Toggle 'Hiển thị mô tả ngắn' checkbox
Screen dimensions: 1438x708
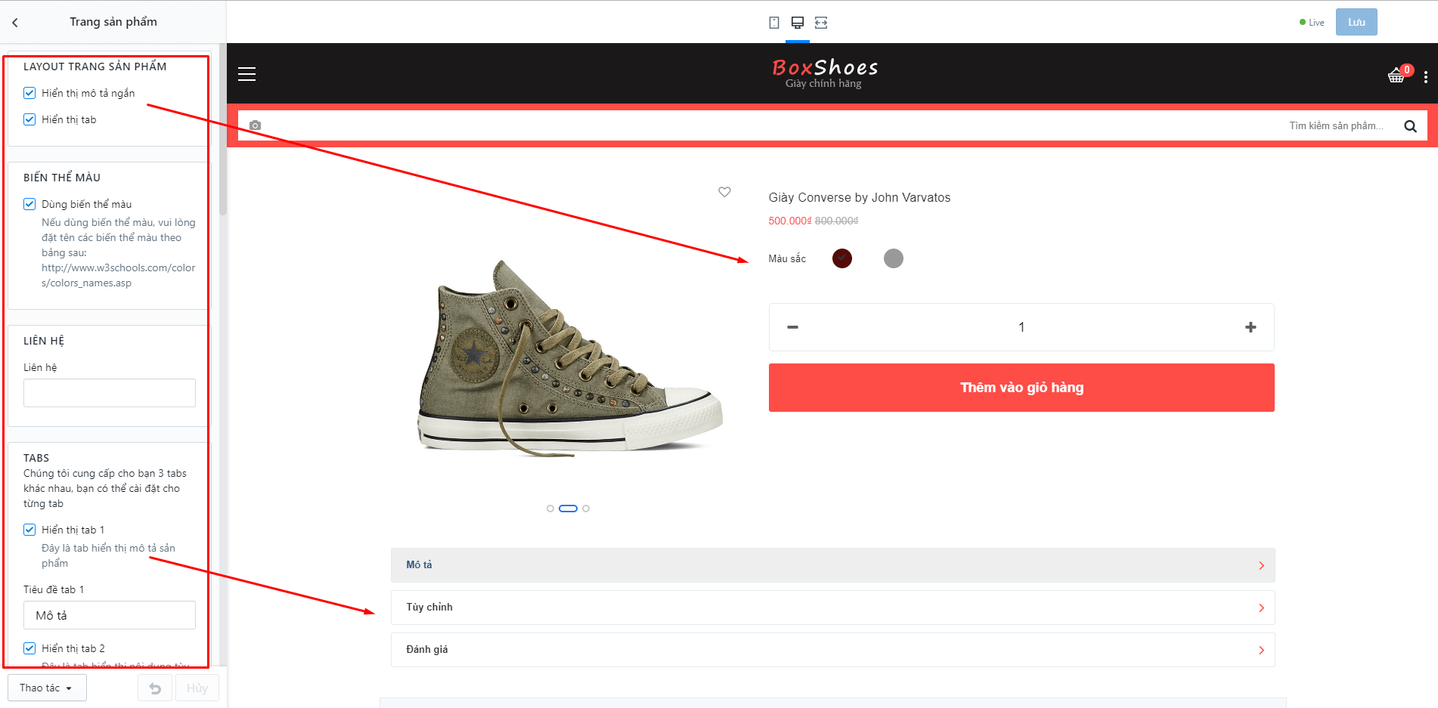point(29,93)
